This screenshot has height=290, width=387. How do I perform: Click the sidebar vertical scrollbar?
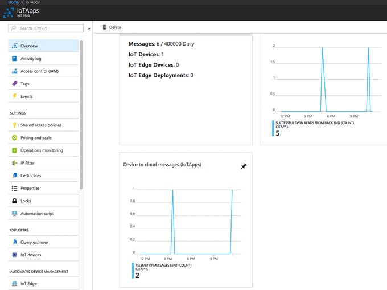point(82,114)
